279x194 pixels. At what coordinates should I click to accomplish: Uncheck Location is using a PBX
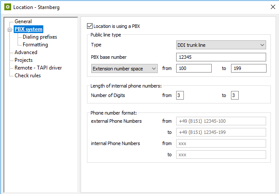click(90, 26)
